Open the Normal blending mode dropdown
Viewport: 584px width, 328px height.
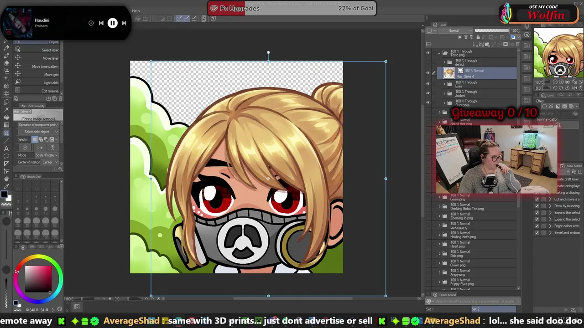click(455, 31)
